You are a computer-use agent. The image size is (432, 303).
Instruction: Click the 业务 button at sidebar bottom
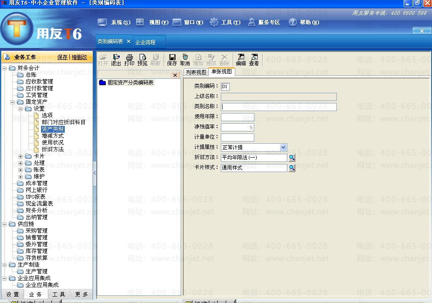(35, 295)
